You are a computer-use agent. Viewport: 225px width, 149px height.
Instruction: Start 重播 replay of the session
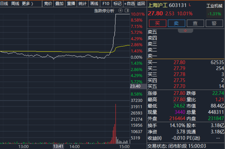click(x=71, y=4)
